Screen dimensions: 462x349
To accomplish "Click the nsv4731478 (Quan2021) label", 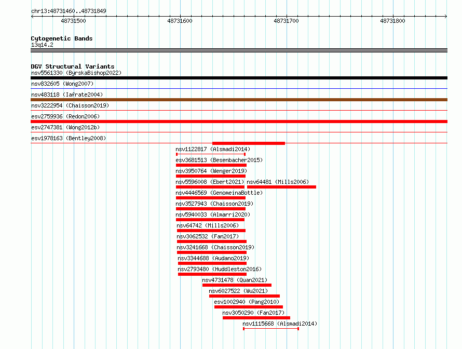I will [x=235, y=280].
